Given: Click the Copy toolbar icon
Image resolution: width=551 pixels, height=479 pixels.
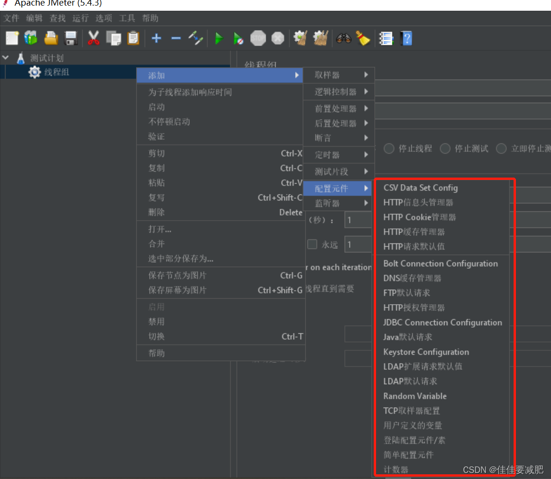Looking at the screenshot, I should tap(114, 38).
